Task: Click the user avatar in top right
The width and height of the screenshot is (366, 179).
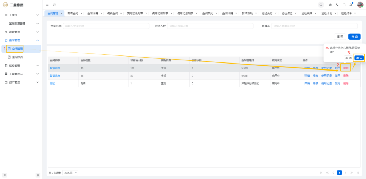Action: (x=360, y=5)
